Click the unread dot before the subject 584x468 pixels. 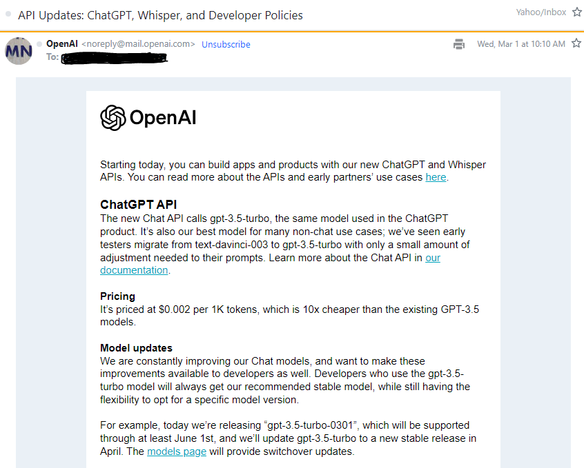coord(8,14)
